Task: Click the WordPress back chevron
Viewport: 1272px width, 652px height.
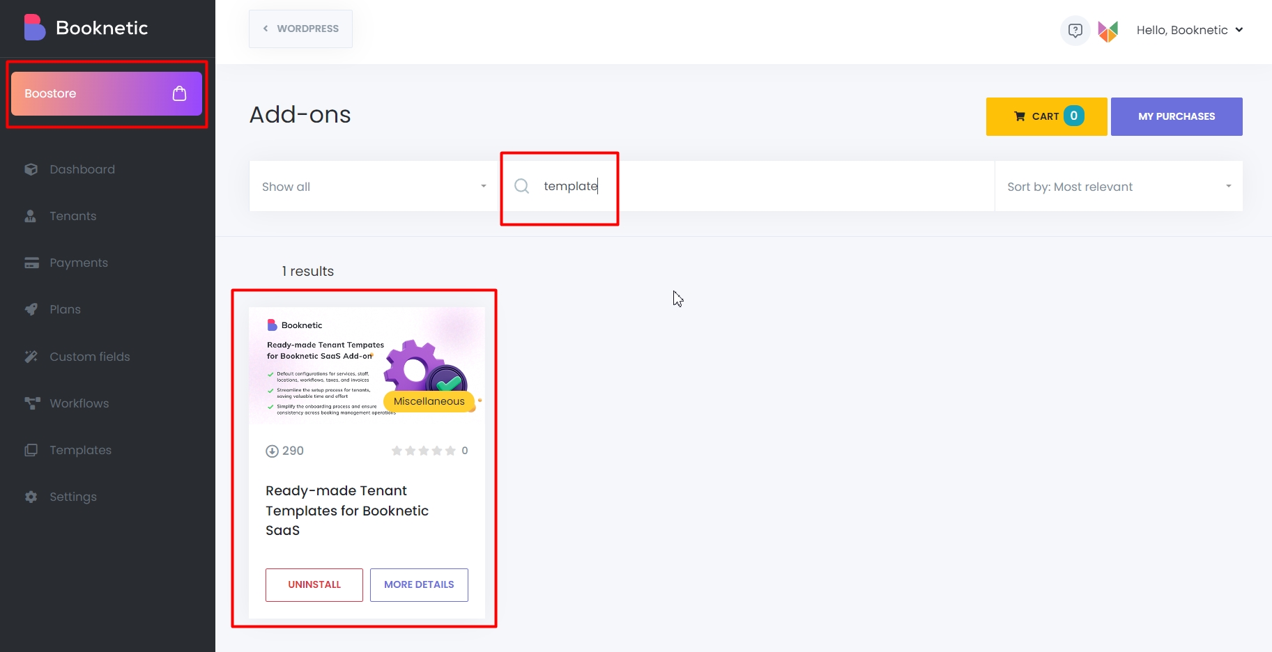Action: click(x=266, y=29)
